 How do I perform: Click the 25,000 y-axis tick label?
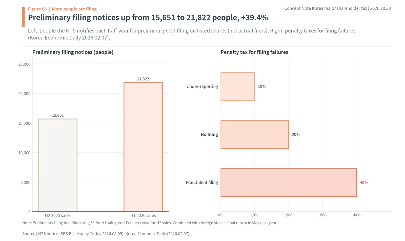[x=24, y=64]
